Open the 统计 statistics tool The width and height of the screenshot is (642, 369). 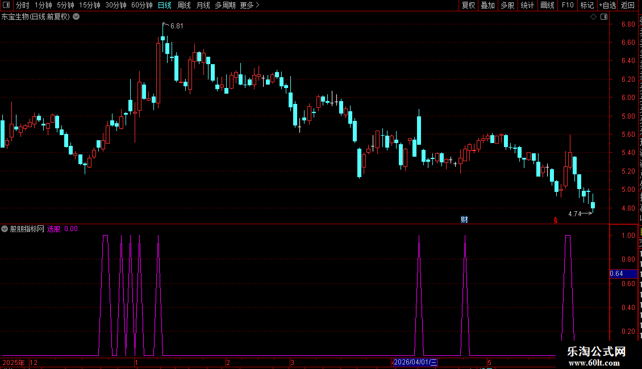click(x=527, y=5)
